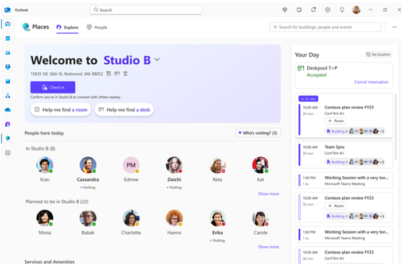Click the tips lightbulb icon
The width and height of the screenshot is (402, 264).
(x=342, y=10)
